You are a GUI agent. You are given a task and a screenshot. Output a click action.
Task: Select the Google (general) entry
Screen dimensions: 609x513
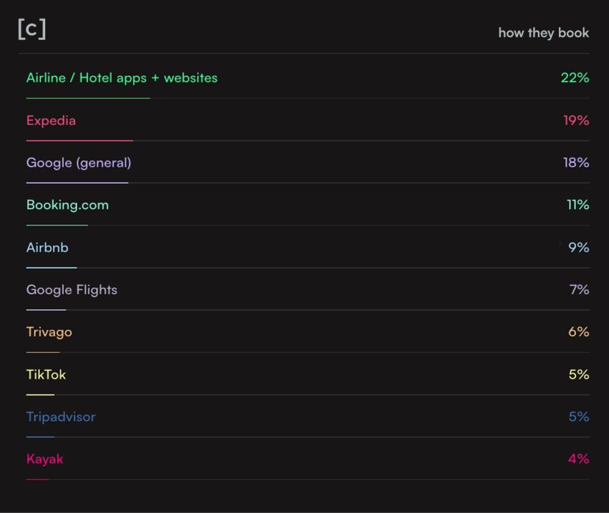pos(79,162)
